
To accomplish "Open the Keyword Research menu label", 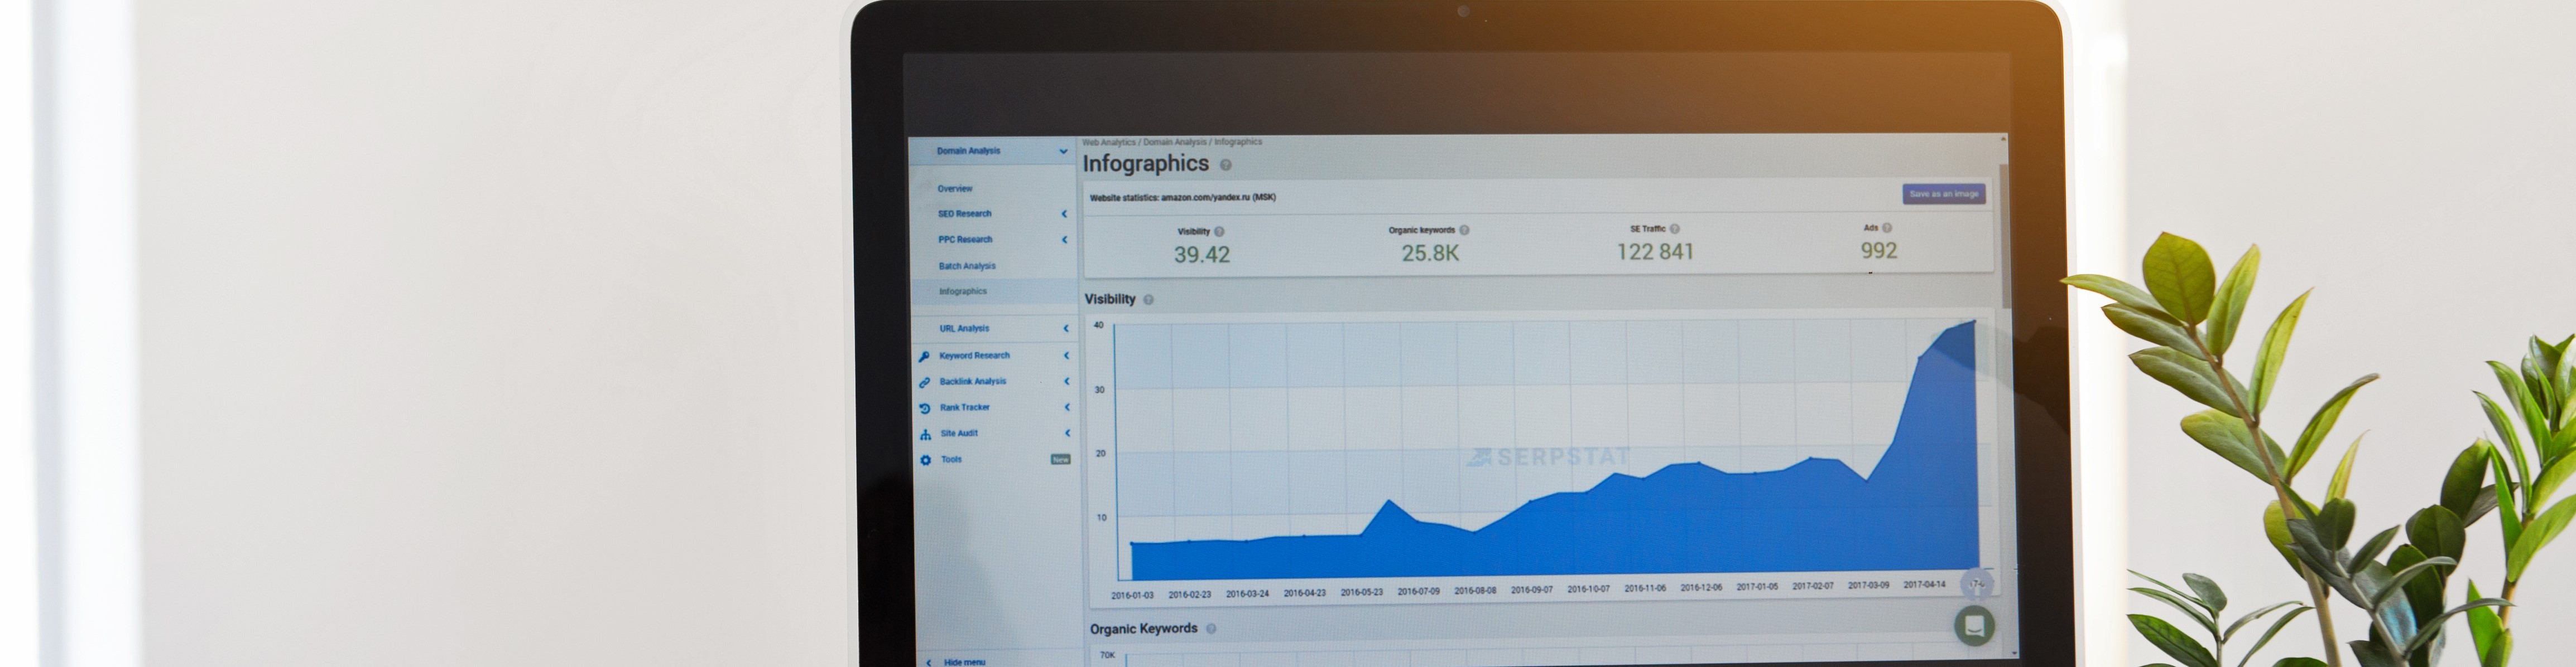I will (x=975, y=356).
